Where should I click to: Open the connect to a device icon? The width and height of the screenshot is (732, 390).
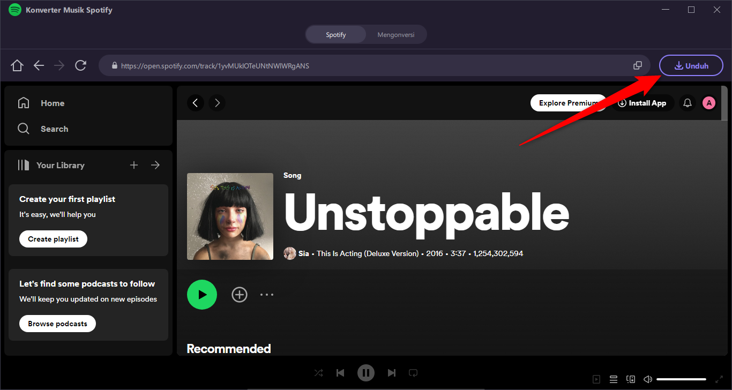pyautogui.click(x=631, y=379)
